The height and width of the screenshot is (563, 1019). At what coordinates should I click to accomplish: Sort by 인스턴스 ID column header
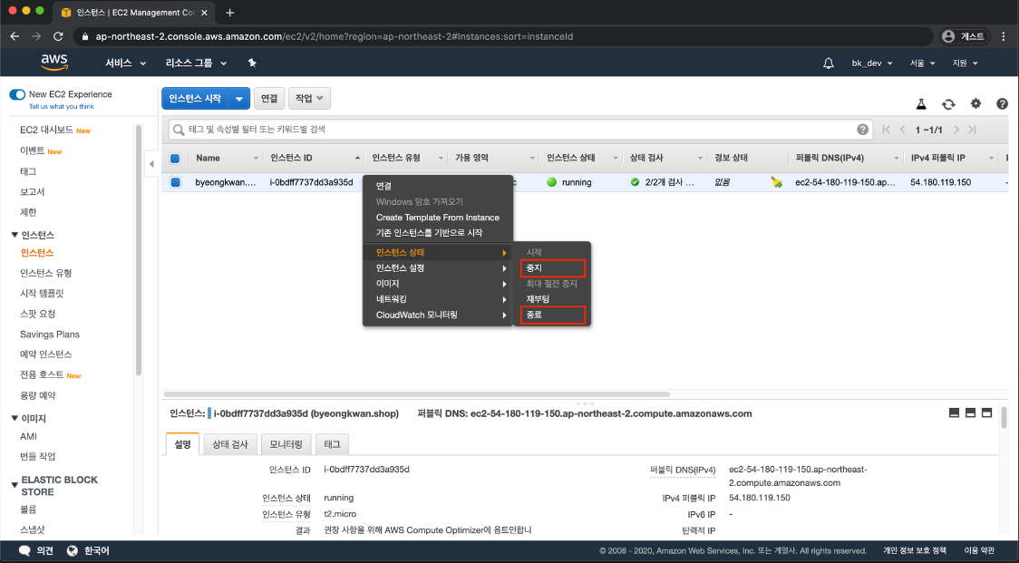point(315,158)
